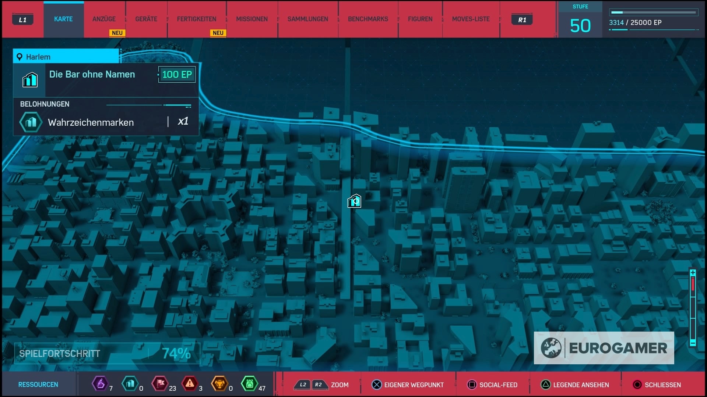The image size is (707, 397).
Task: Open the Sammlungen tab
Action: (x=308, y=19)
